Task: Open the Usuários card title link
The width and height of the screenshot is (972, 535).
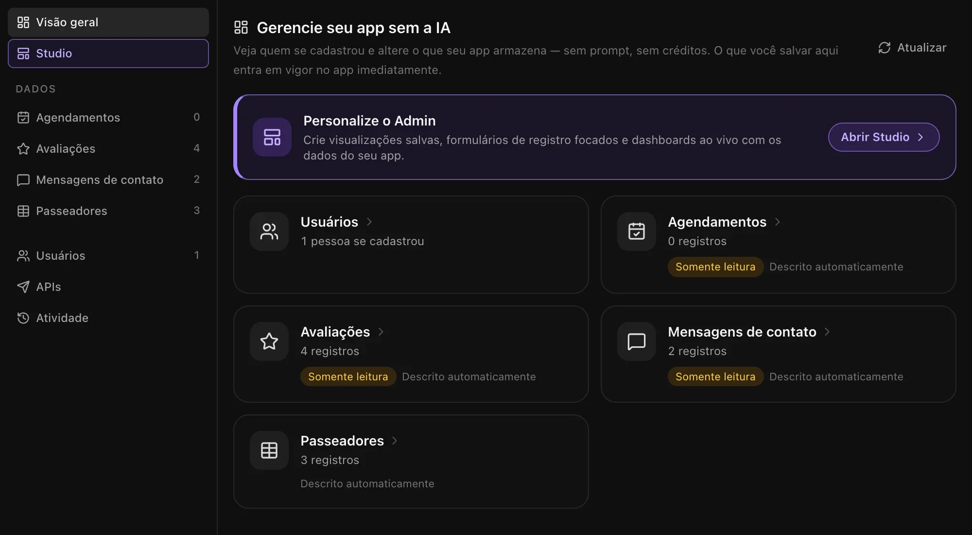Action: pos(330,222)
